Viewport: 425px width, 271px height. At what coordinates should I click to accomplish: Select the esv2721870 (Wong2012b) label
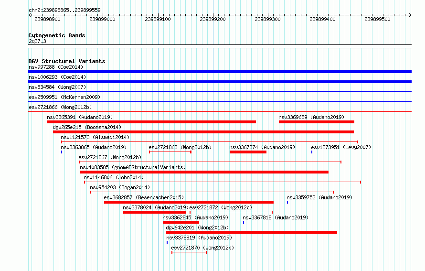click(202, 248)
